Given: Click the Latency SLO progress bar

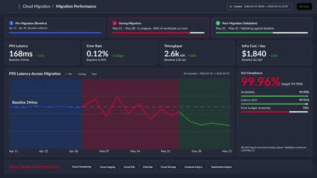Looking at the screenshot, I should [x=274, y=104].
